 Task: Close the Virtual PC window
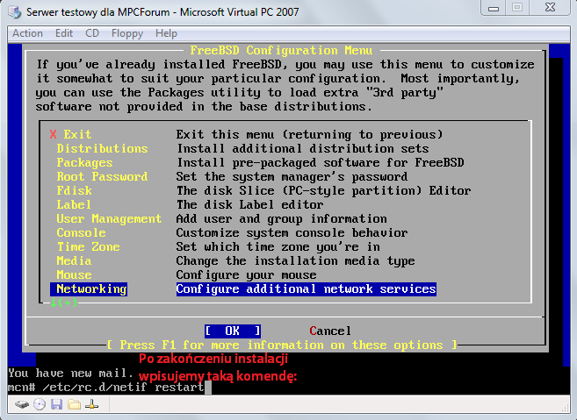[551, 7]
